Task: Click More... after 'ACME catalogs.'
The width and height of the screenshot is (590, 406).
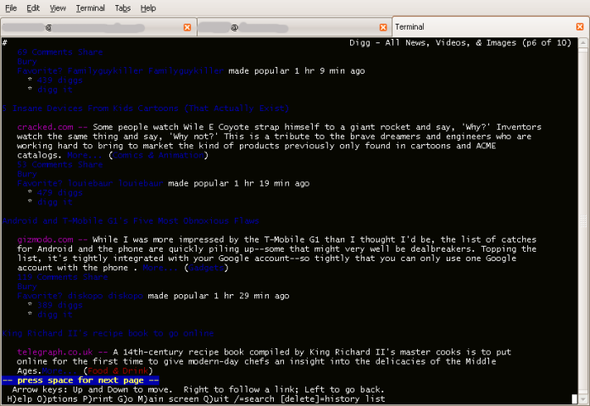Action: tap(85, 155)
